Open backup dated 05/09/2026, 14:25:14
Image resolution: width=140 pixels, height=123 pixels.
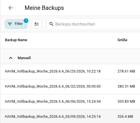[x=53, y=117]
